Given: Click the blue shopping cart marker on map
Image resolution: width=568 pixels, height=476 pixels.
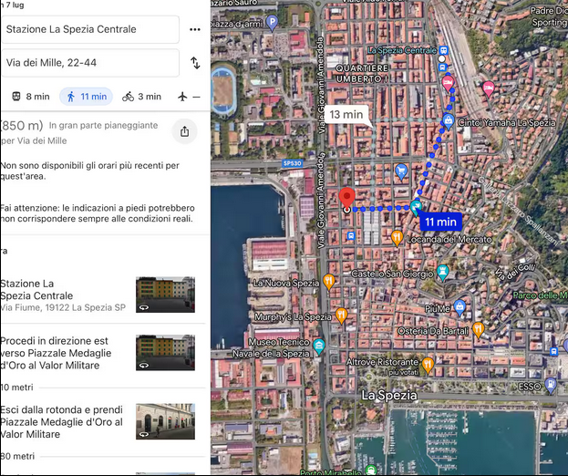Looking at the screenshot, I should (x=401, y=171).
